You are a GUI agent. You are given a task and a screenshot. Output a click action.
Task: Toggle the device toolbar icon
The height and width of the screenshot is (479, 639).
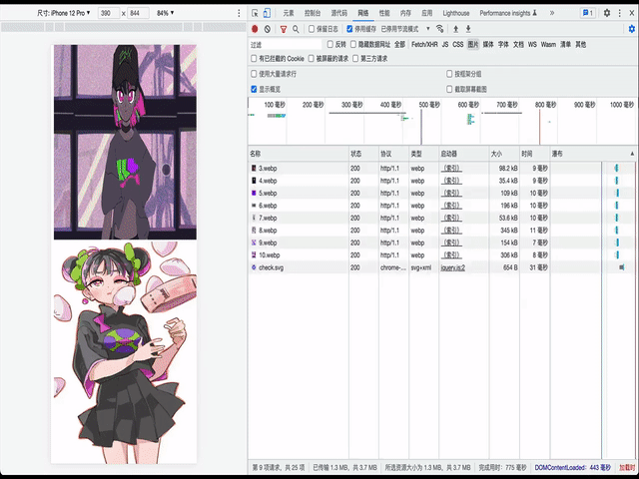267,13
